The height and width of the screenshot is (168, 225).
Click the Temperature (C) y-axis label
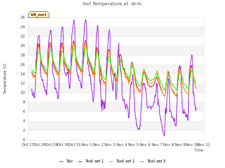click(5, 79)
